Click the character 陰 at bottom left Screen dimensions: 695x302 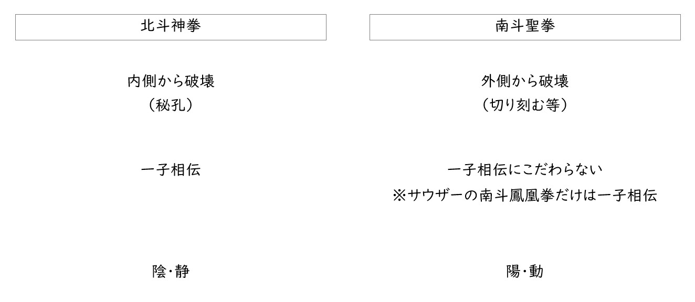pos(160,272)
